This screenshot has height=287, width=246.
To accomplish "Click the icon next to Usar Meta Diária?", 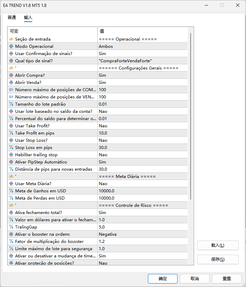I will (x=11, y=184).
